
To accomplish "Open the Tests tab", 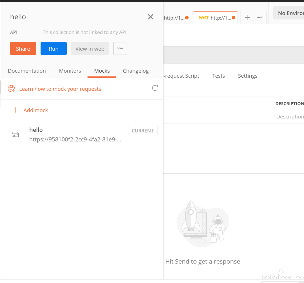I will (218, 76).
